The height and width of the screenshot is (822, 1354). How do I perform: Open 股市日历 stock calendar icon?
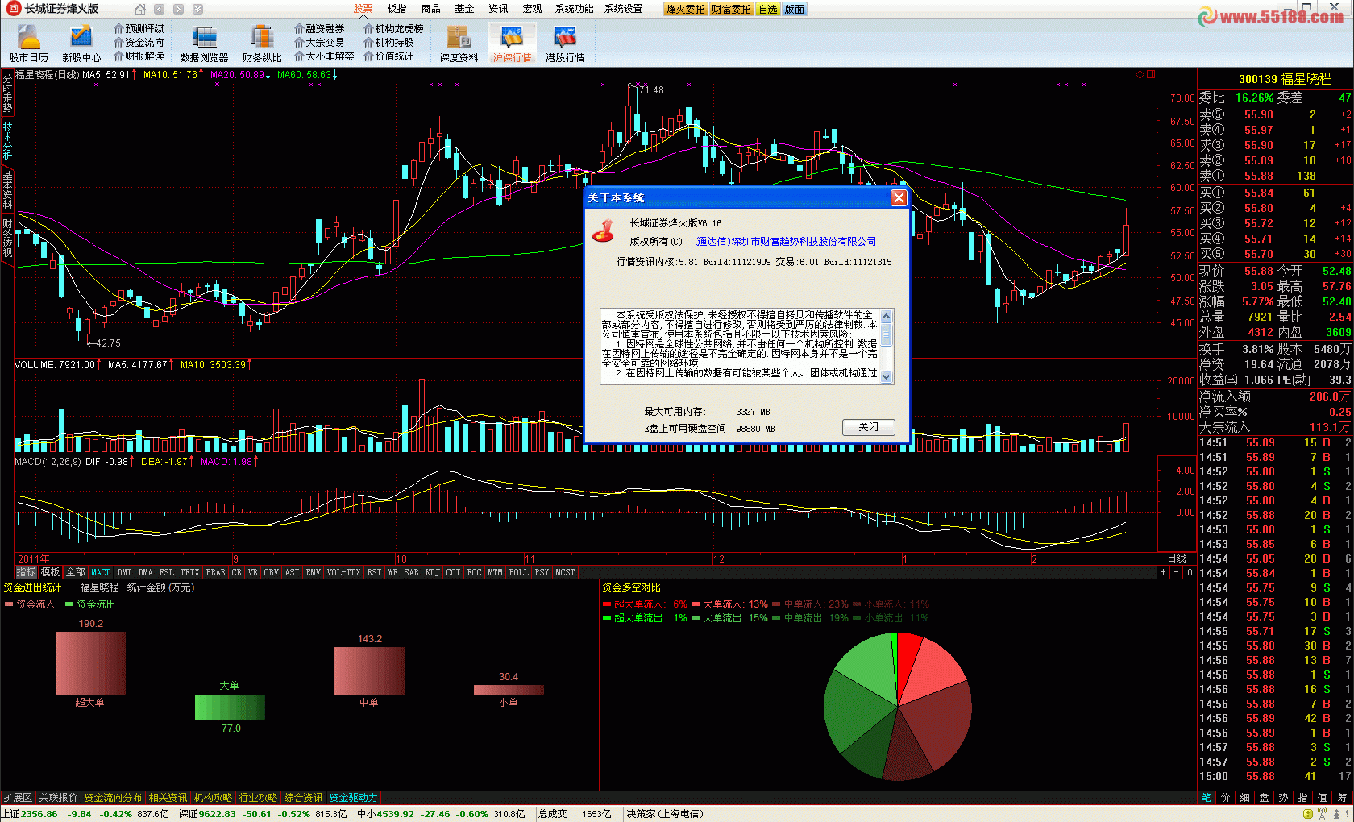29,44
